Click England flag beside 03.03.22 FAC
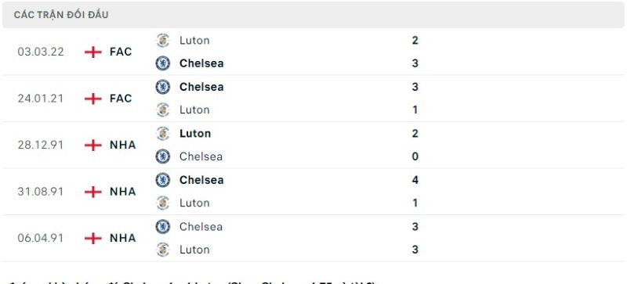627x284 pixels. (93, 52)
